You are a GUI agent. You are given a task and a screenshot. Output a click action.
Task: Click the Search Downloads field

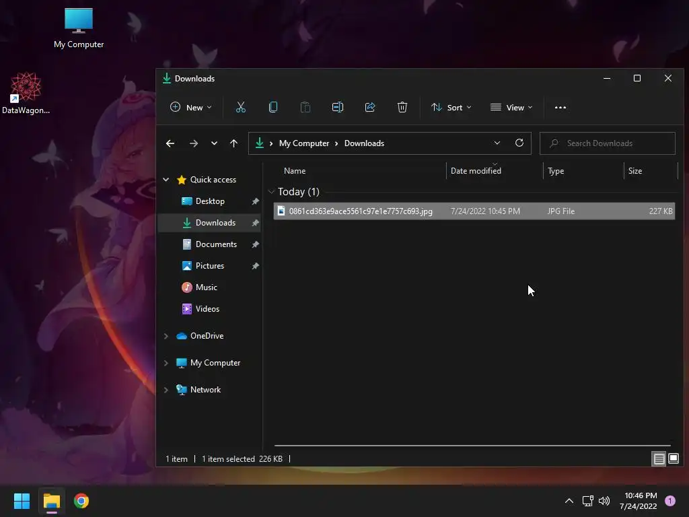[x=608, y=143]
